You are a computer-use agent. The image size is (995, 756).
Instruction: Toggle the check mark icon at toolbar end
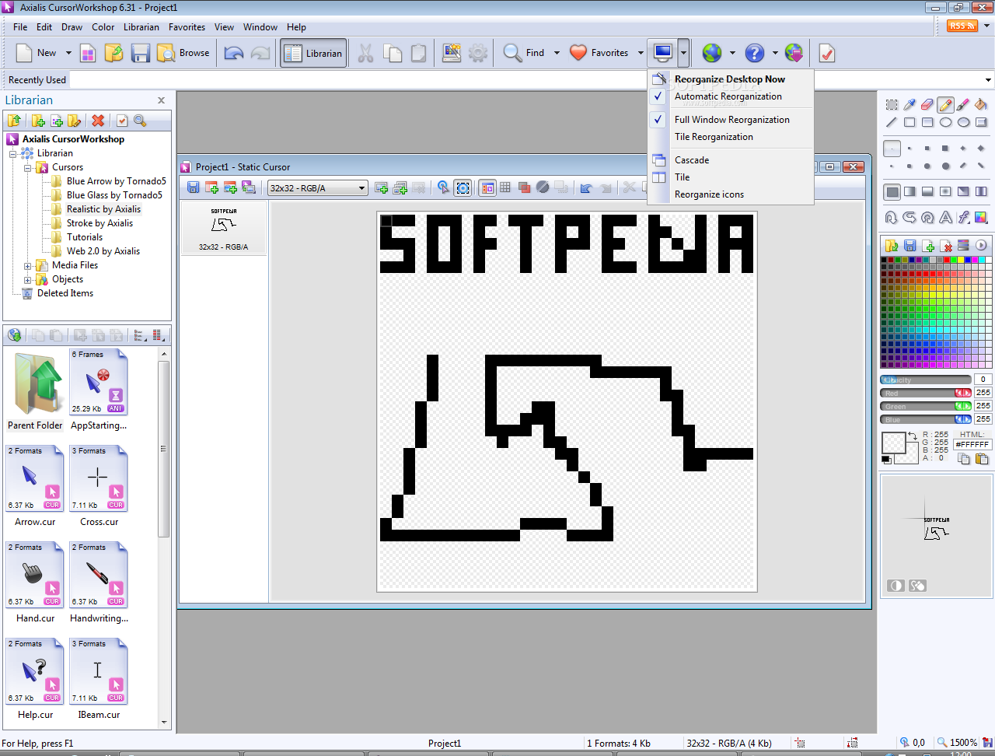[x=826, y=53]
